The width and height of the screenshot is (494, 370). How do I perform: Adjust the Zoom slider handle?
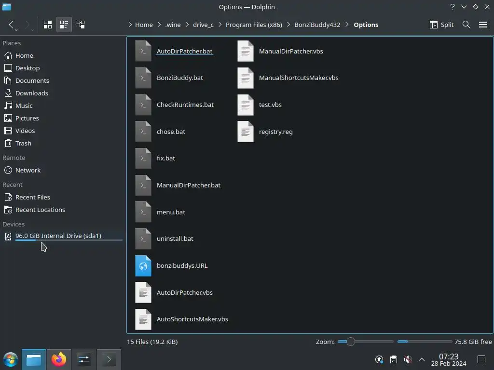[x=350, y=342]
